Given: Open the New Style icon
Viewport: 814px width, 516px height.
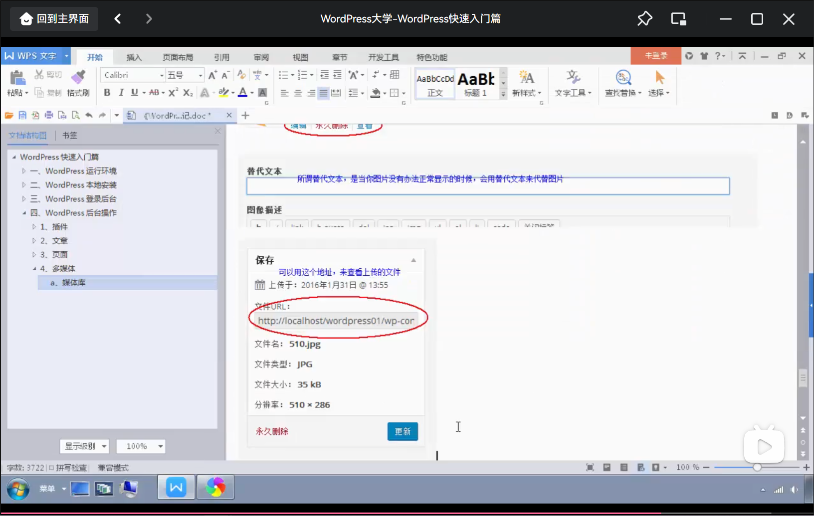Looking at the screenshot, I should click(x=526, y=77).
